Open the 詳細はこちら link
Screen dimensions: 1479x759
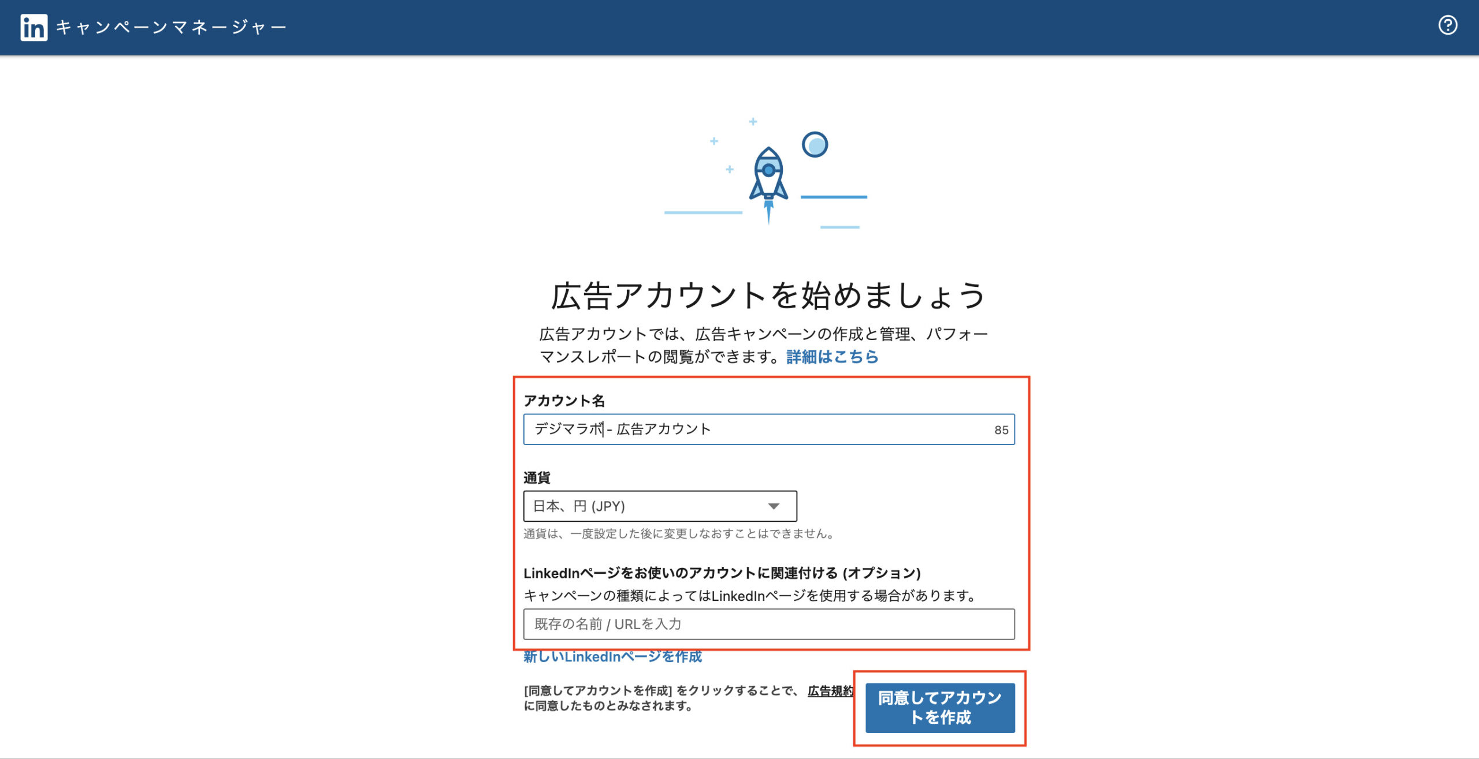pos(832,357)
